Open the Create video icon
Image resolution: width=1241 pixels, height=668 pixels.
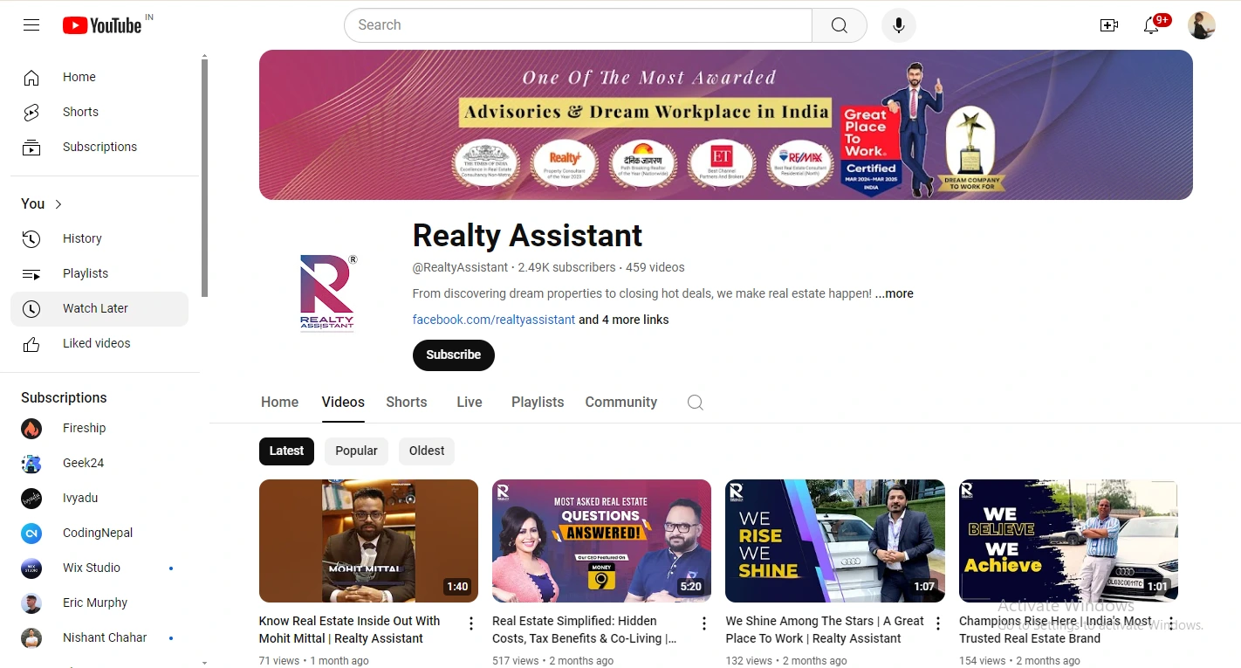coord(1108,25)
